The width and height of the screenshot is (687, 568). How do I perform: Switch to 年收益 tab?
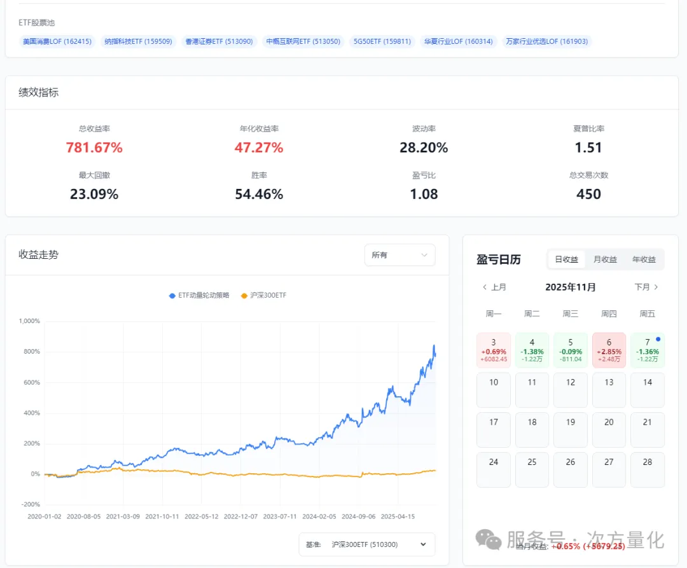[644, 260]
